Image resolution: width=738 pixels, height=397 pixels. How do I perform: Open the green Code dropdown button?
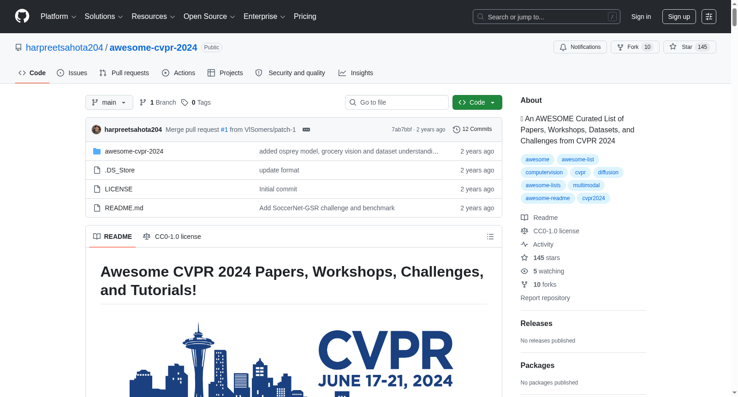[477, 102]
